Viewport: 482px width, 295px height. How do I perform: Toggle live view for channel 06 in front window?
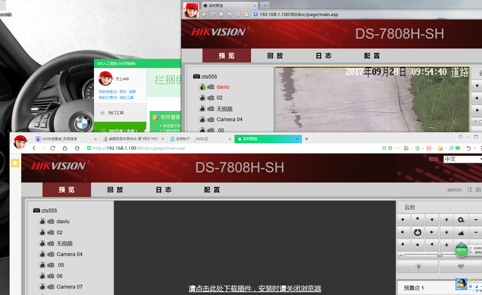pyautogui.click(x=42, y=276)
